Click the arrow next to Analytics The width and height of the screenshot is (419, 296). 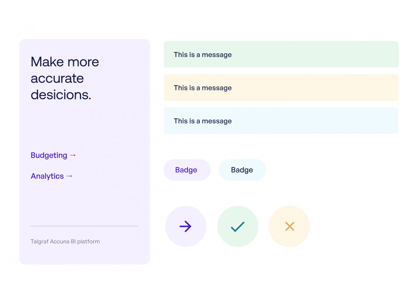(69, 176)
